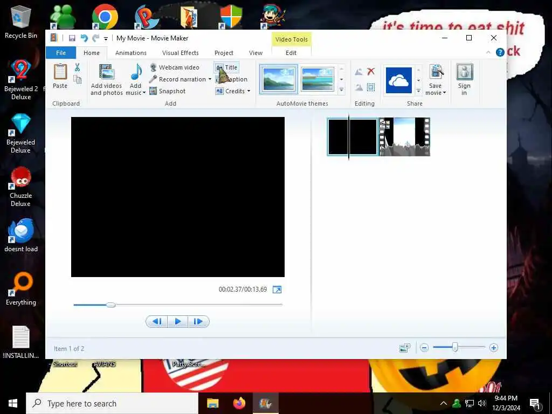The height and width of the screenshot is (414, 552).
Task: Open the File menu
Action: 61,53
